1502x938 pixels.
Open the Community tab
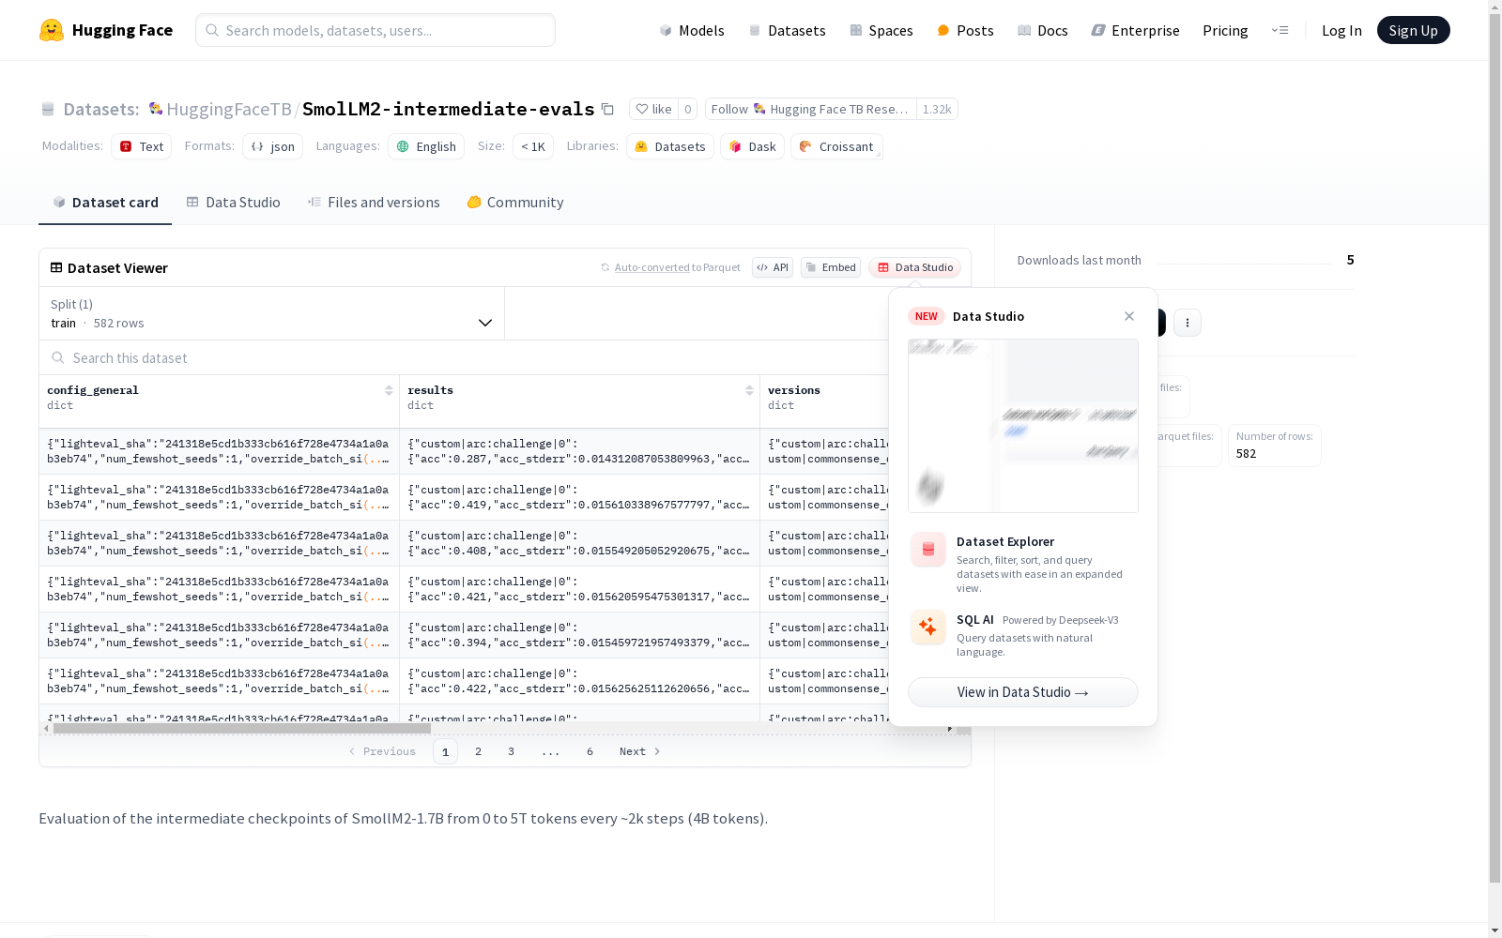(x=515, y=203)
